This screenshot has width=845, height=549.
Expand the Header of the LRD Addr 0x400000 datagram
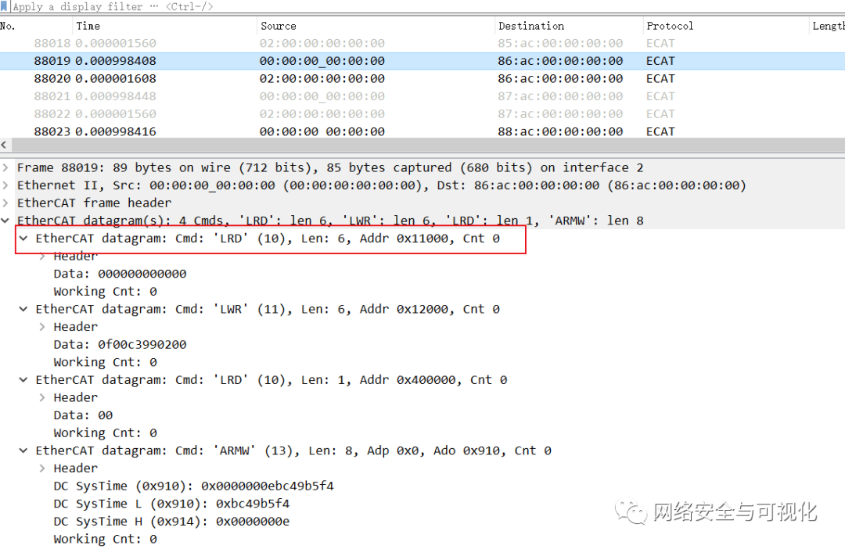coord(43,396)
